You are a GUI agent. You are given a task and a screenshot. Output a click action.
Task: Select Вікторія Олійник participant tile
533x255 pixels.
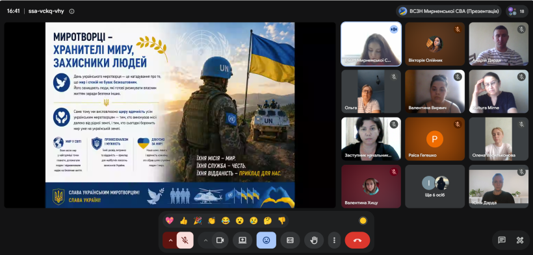(x=435, y=44)
